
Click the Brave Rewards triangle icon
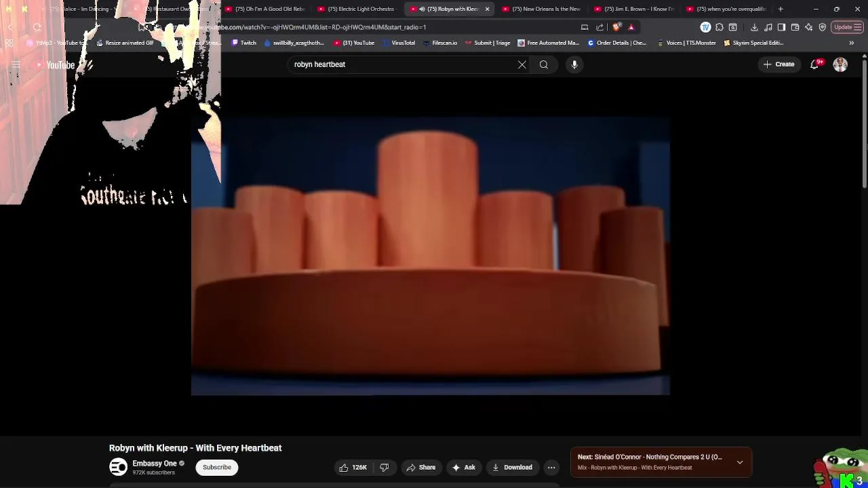pyautogui.click(x=631, y=27)
